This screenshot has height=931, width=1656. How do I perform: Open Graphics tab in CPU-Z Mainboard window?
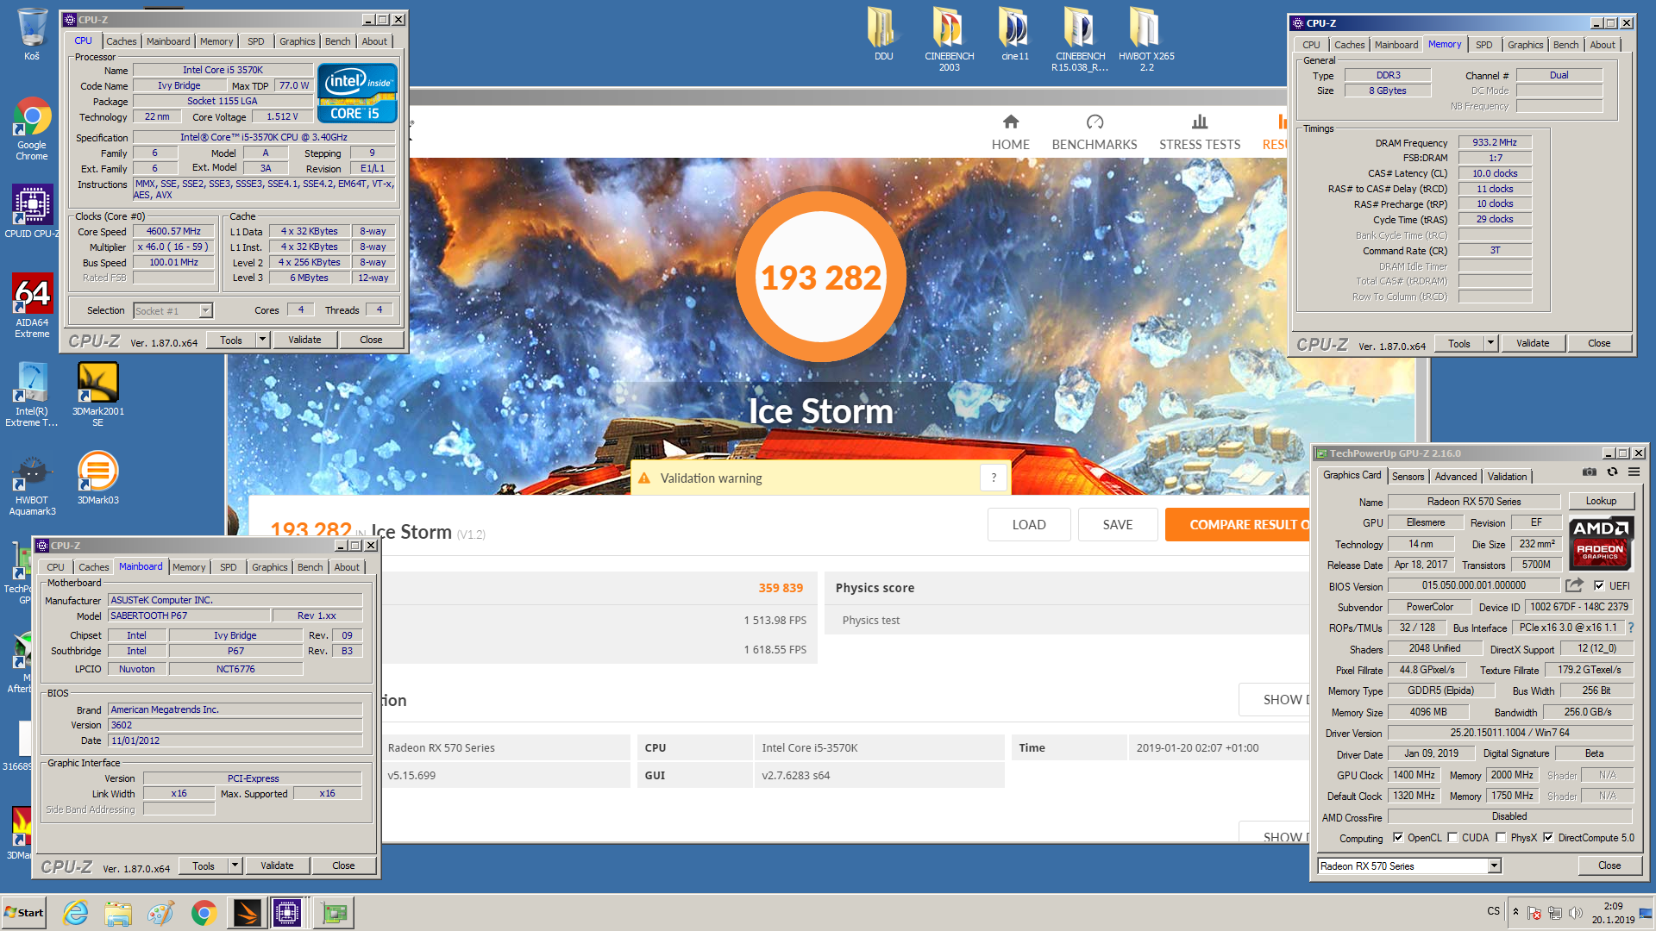[x=270, y=567]
